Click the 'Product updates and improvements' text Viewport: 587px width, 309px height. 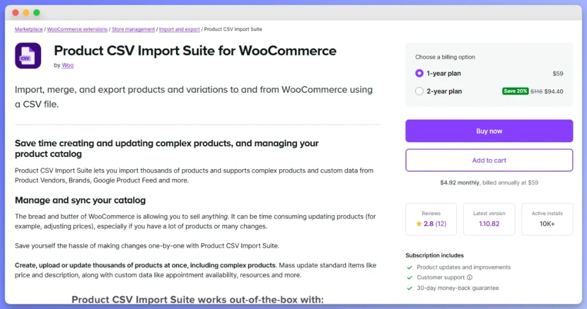(463, 267)
